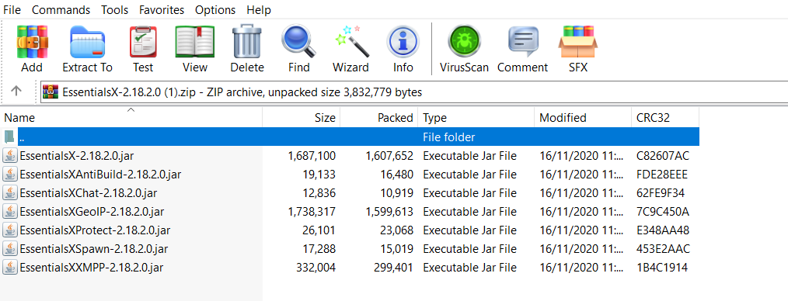Screen dimensions: 788x301
Task: Sort by Packed column header
Action: [379, 118]
